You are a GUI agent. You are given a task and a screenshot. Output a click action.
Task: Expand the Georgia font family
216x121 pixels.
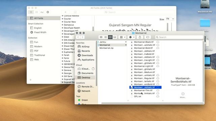click(62, 73)
